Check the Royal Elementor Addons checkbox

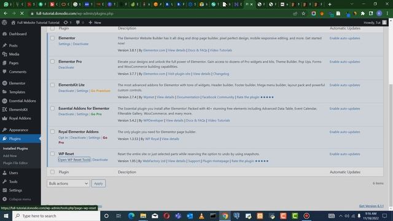pyautogui.click(x=52, y=131)
